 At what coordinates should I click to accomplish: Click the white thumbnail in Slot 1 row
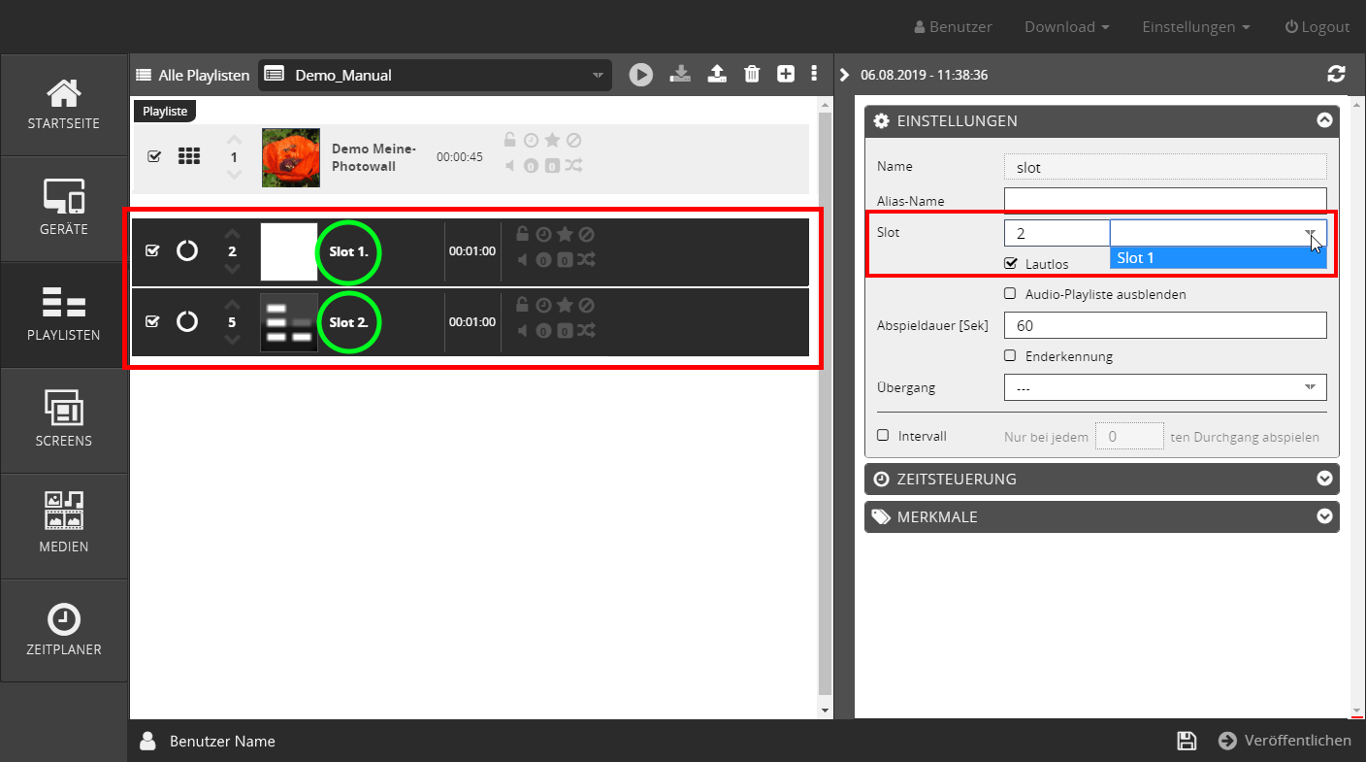[x=289, y=252]
